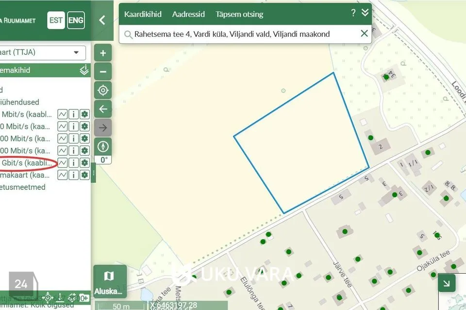
Task: Go to the next map extent (right arrow)
Action: pos(103,127)
